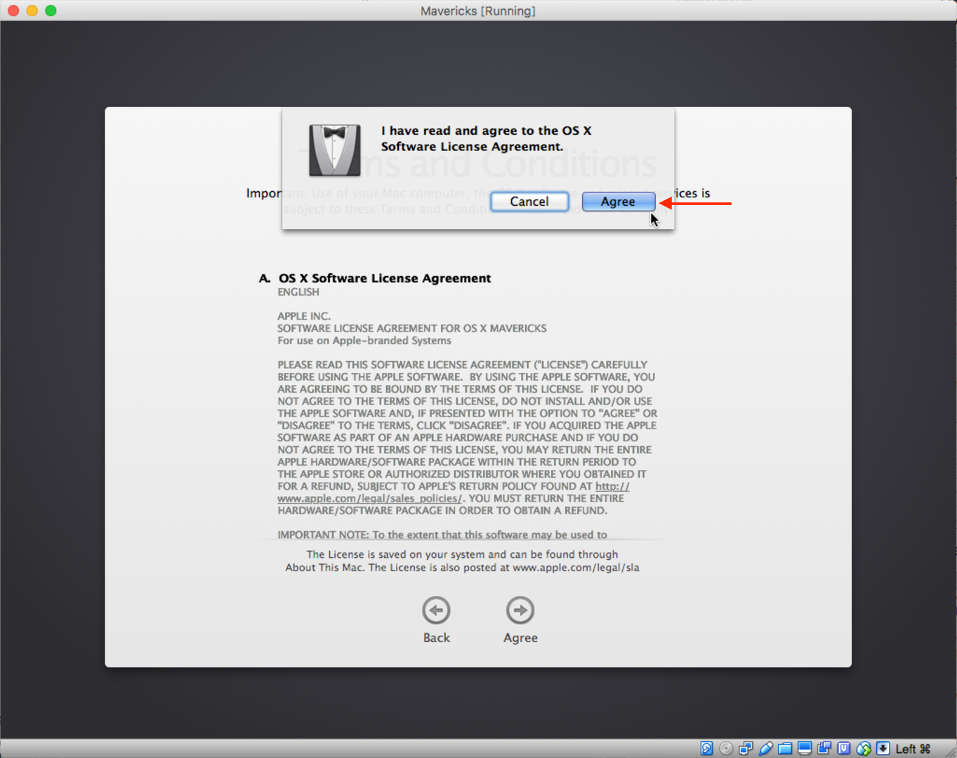Click the Agree arrow icon below the license text
957x758 pixels.
[x=520, y=610]
